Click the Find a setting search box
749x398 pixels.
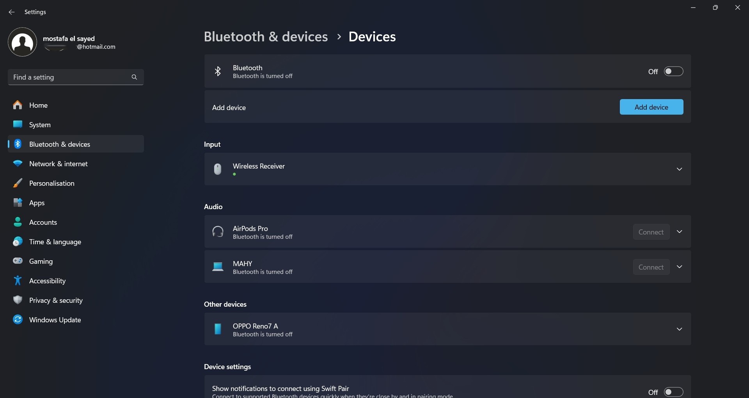pyautogui.click(x=70, y=77)
